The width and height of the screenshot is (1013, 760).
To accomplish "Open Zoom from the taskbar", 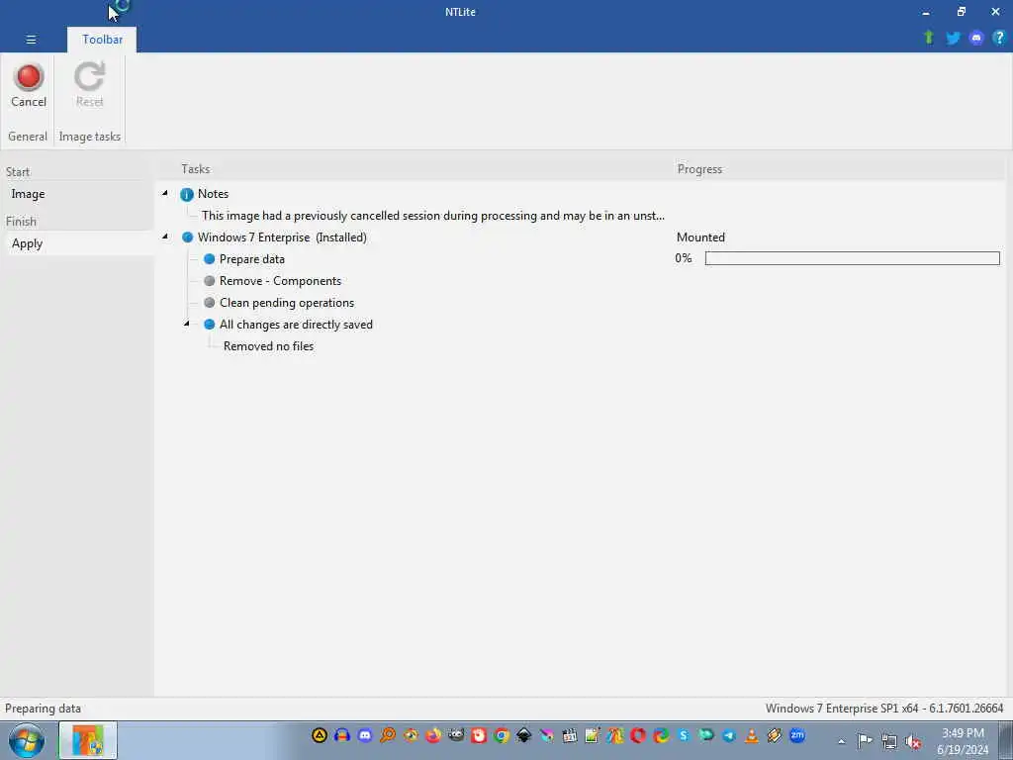I will tap(797, 735).
